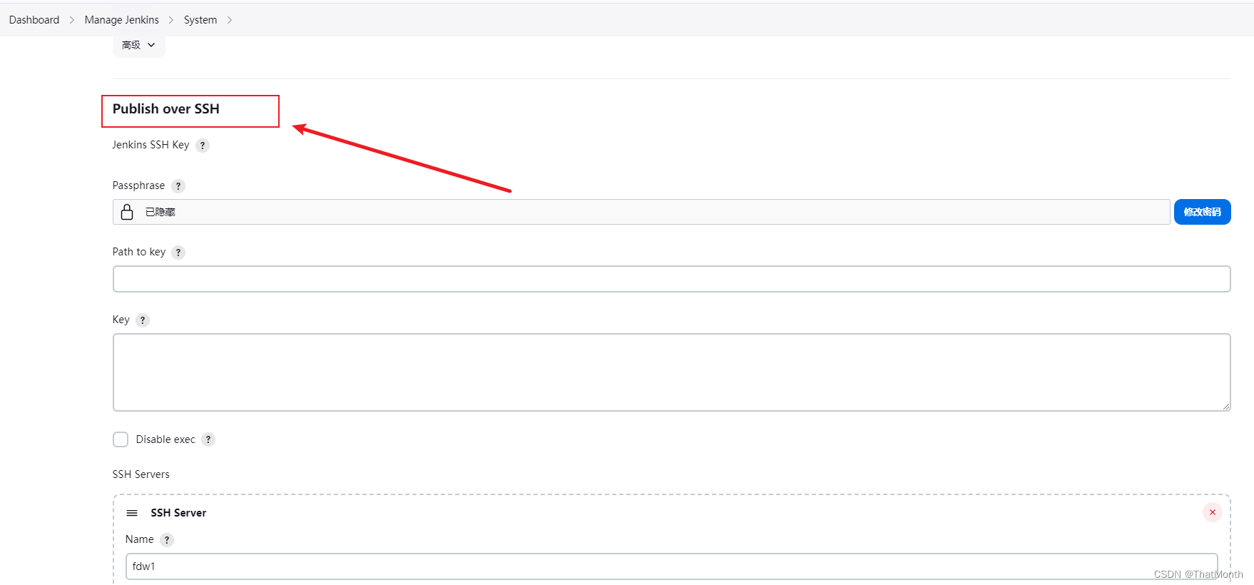Click the Publish over SSH heading

click(x=166, y=109)
